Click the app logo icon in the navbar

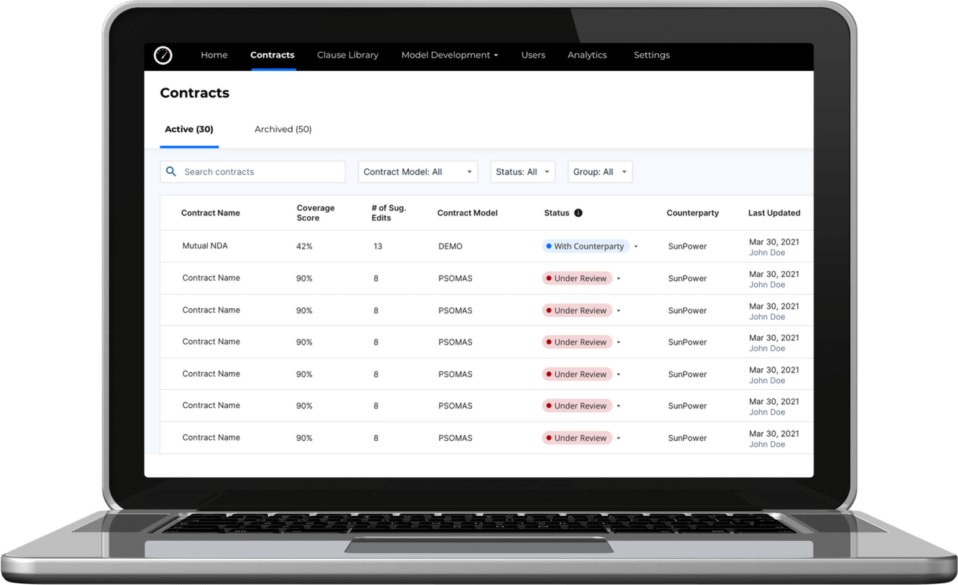coord(163,55)
